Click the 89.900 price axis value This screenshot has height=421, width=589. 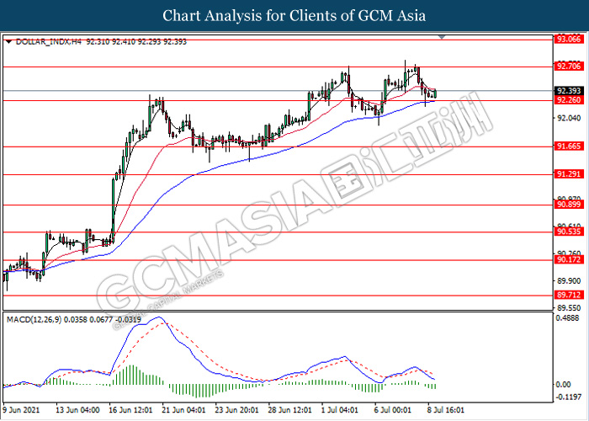coord(569,281)
